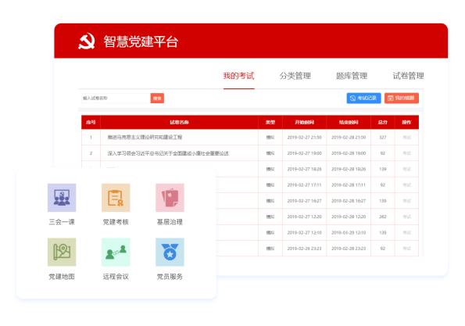465x326 pixels.
Task: Switch to the 分类管理 tab
Action: 295,76
